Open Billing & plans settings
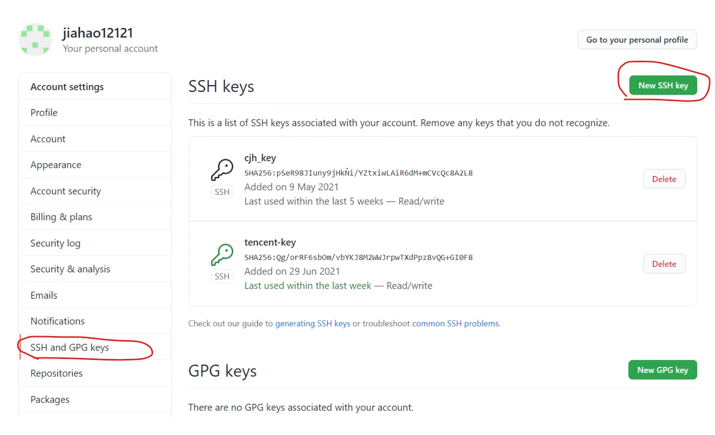This screenshot has width=715, height=435. coord(61,217)
